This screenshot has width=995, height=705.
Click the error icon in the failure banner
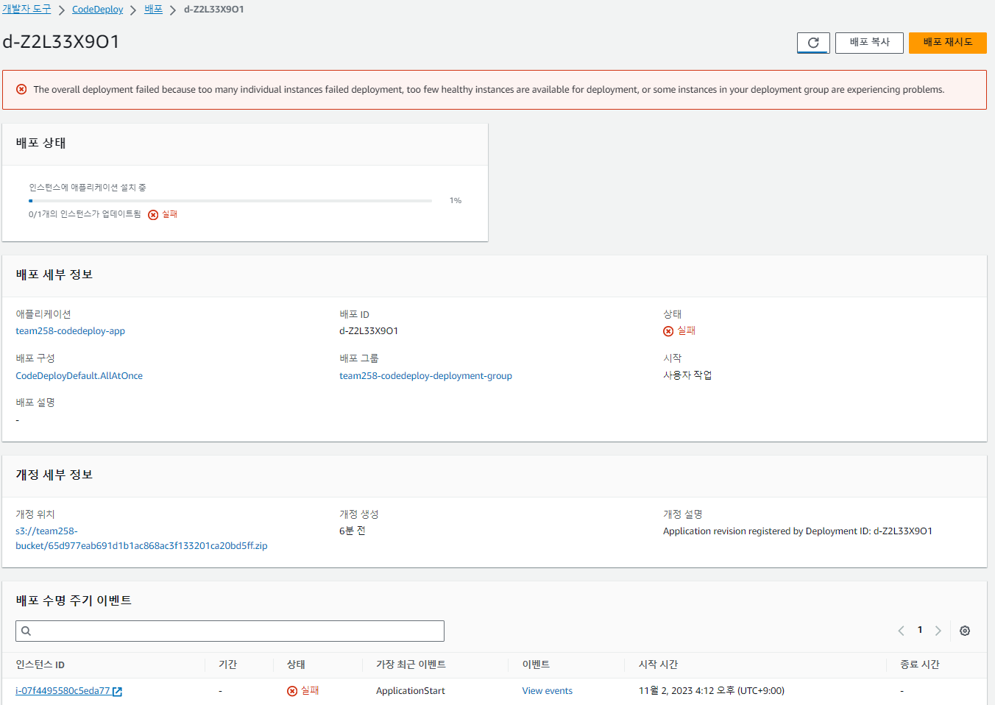coord(21,89)
